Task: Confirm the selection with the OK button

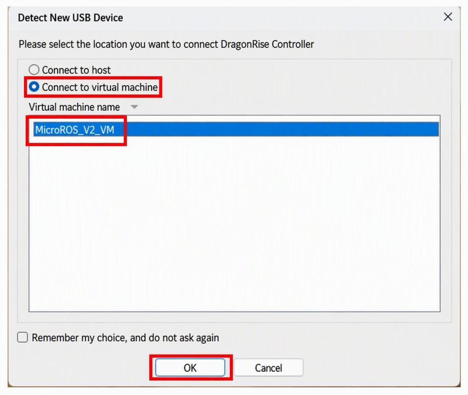Action: [x=190, y=367]
